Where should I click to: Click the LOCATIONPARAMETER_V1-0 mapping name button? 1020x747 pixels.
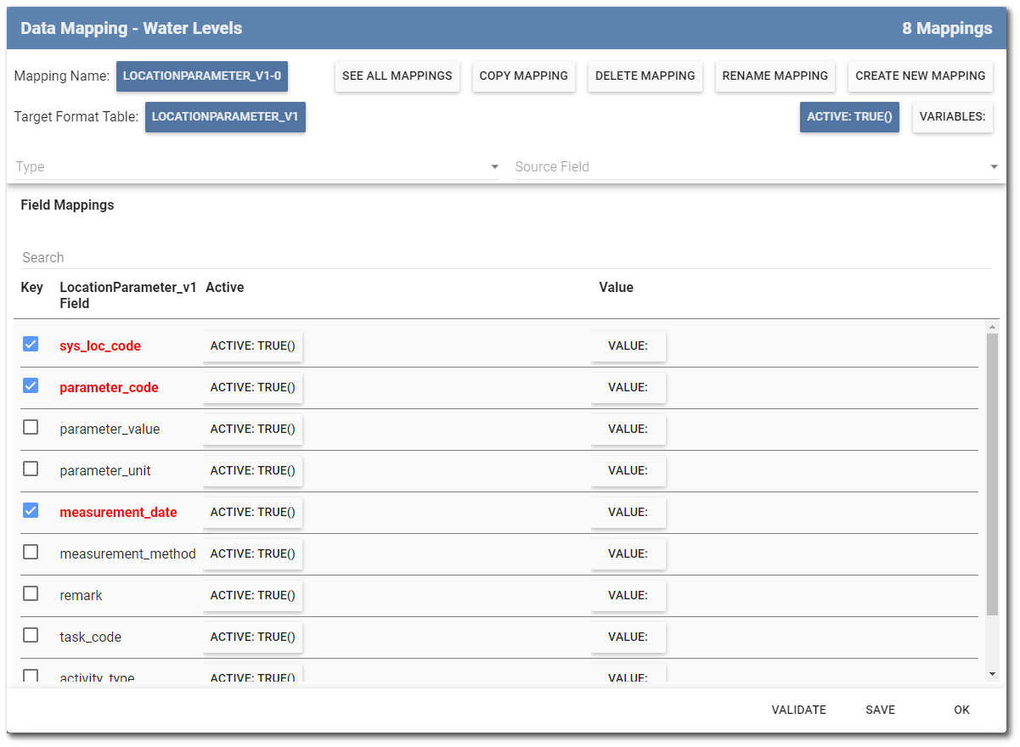[x=202, y=76]
